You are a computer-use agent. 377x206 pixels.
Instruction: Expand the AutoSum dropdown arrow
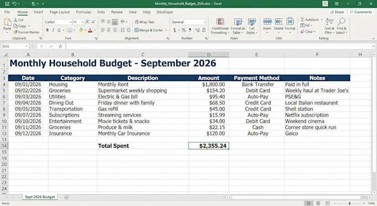[322, 20]
